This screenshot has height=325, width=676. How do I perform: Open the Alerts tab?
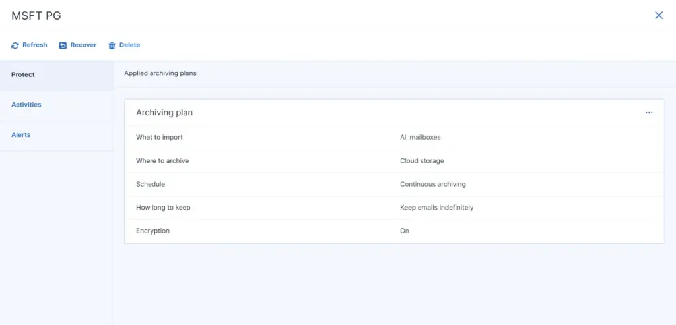(x=21, y=135)
